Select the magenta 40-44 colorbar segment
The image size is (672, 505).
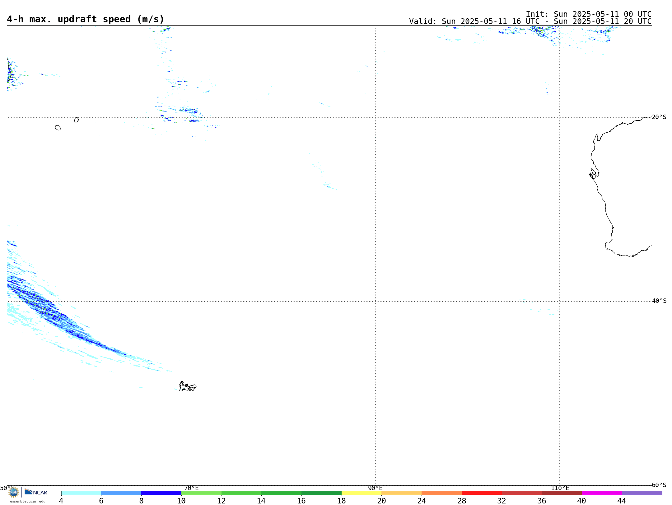pos(602,493)
